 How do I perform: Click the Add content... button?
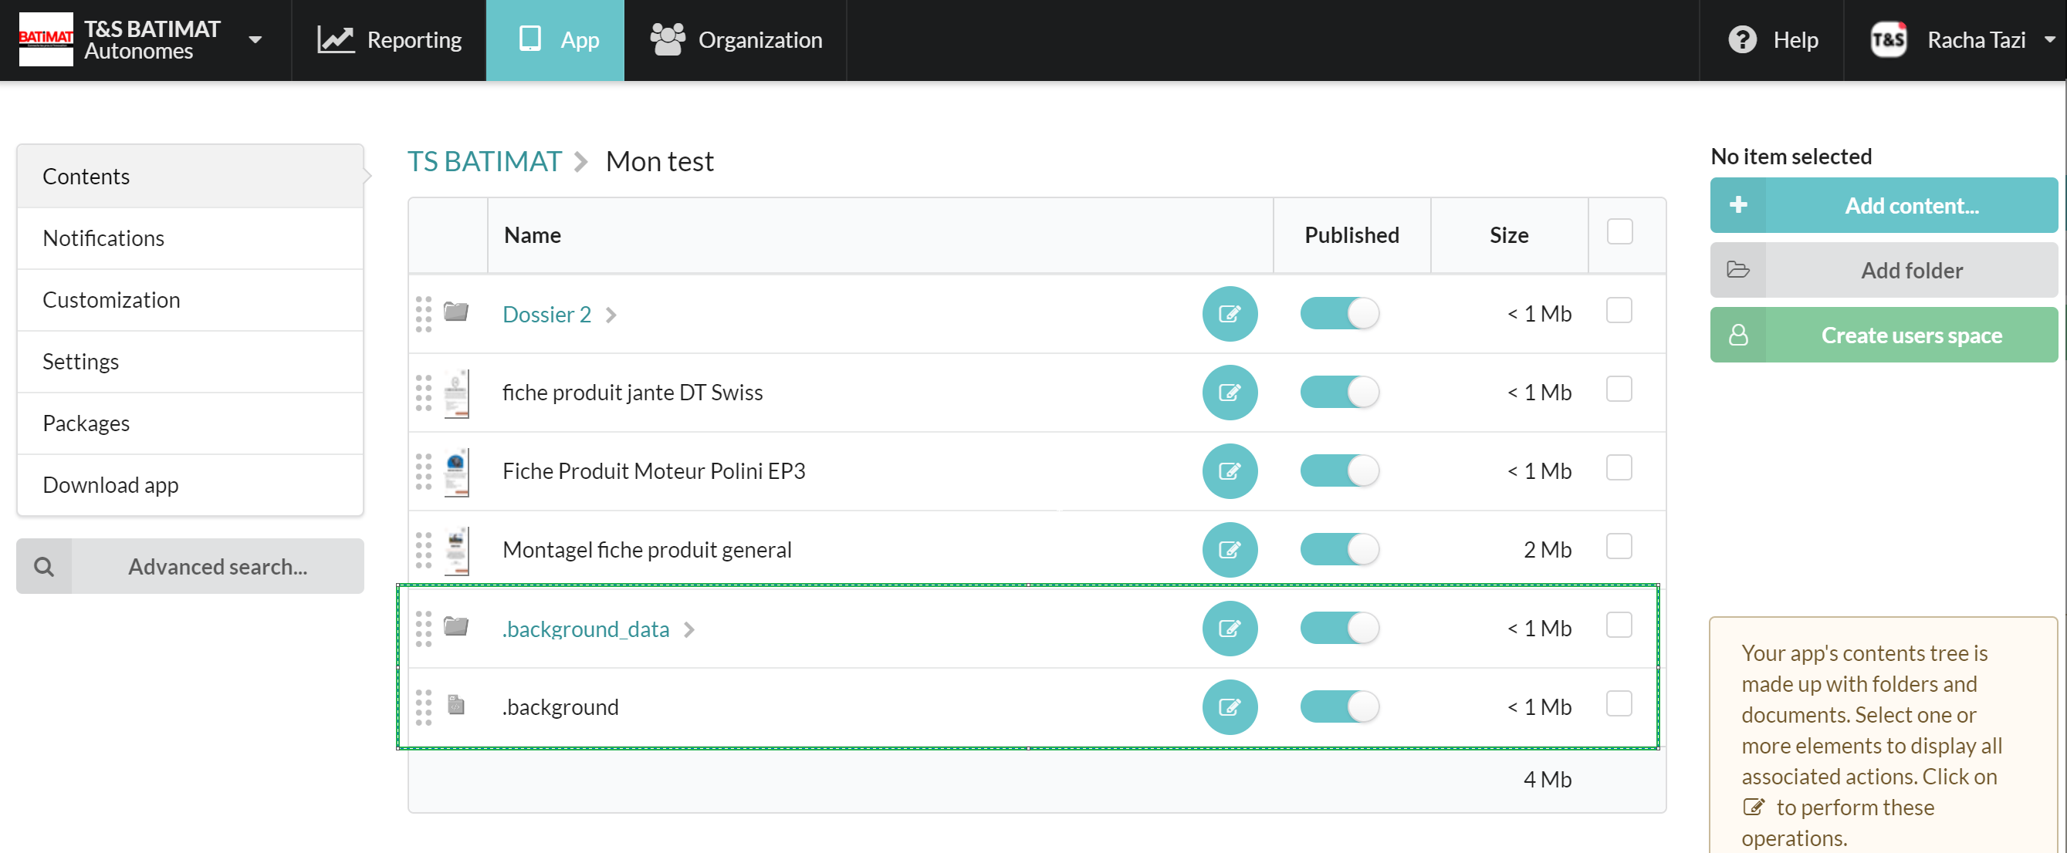tap(1883, 205)
